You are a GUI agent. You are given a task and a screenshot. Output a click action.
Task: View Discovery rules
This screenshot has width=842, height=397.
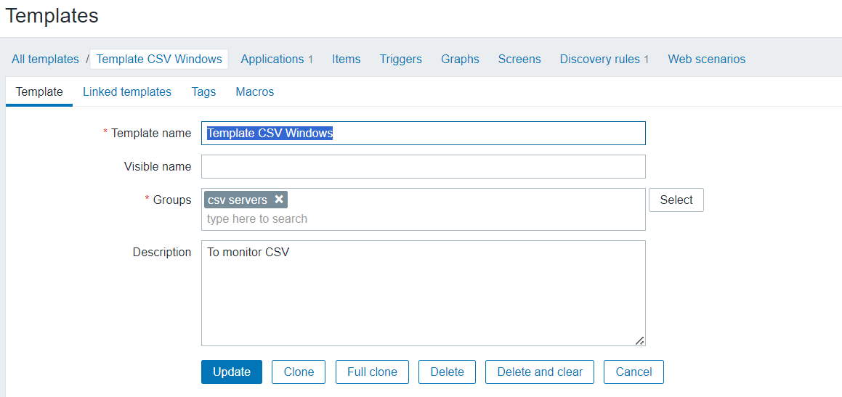pyautogui.click(x=599, y=59)
